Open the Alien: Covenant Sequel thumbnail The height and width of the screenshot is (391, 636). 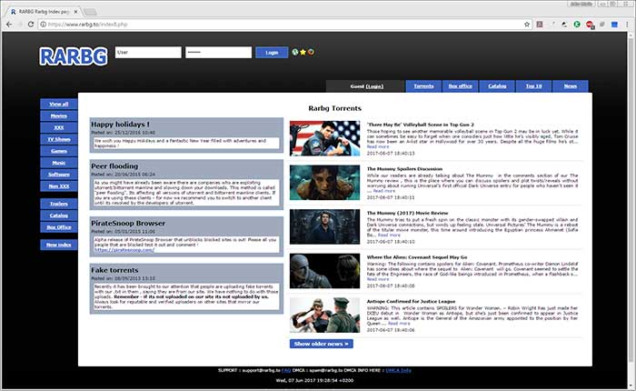[x=324, y=271]
